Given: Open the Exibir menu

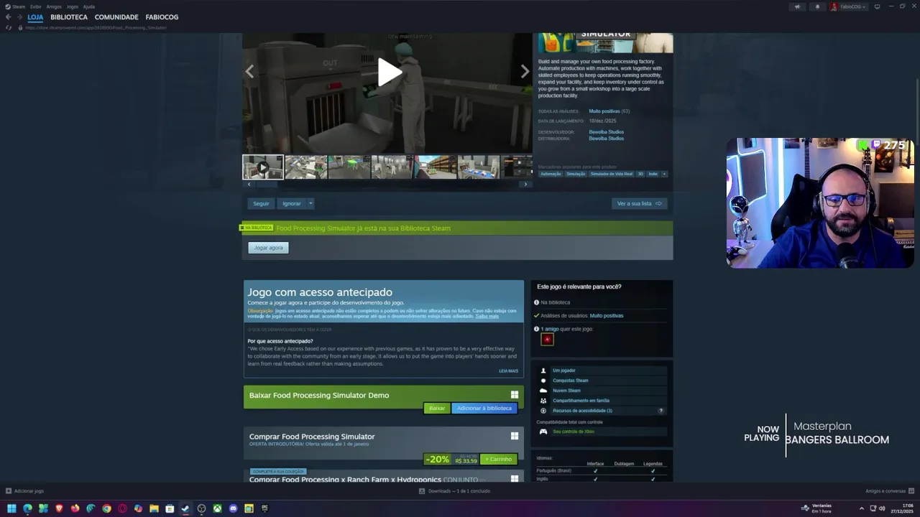Looking at the screenshot, I should coord(36,6).
